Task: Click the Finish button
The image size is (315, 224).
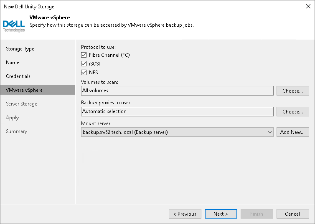Action: pyautogui.click(x=257, y=214)
